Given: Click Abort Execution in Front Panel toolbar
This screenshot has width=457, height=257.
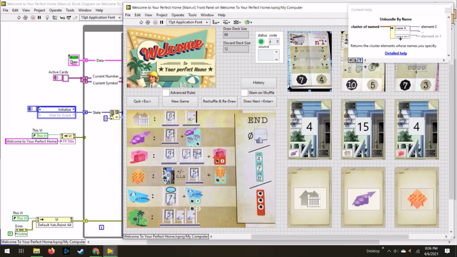Looking at the screenshot, I should pyautogui.click(x=155, y=22).
